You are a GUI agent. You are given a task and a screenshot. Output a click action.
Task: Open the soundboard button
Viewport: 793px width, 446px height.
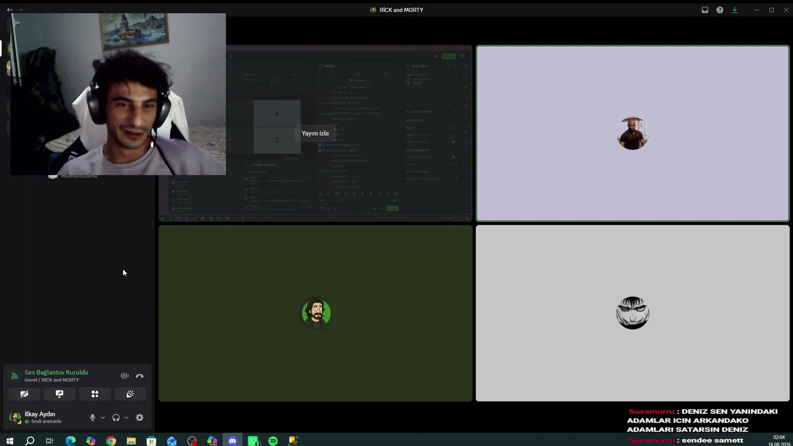pyautogui.click(x=130, y=394)
